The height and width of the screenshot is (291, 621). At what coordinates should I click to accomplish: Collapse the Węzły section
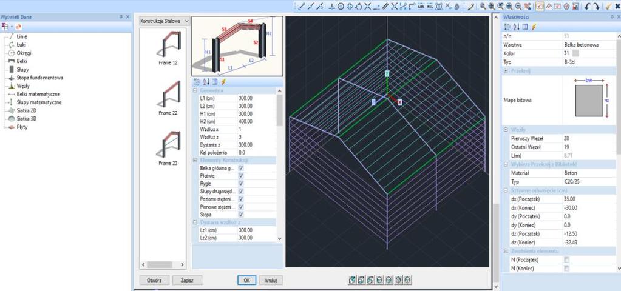click(506, 130)
